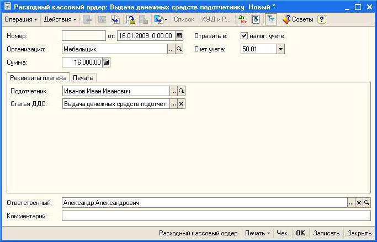
Task: Open the Операция menu
Action: coord(20,19)
